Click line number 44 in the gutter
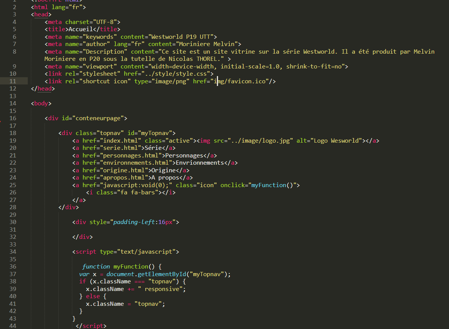The height and width of the screenshot is (329, 449). coord(13,326)
